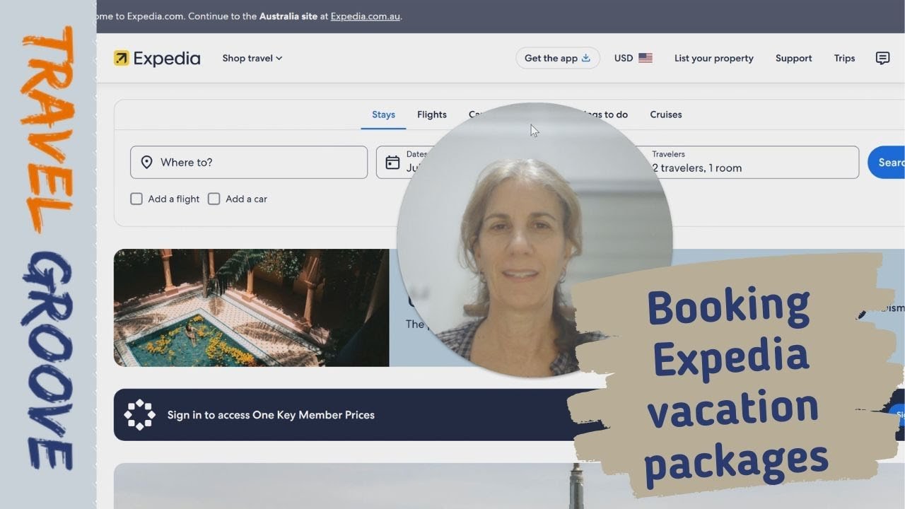This screenshot has width=905, height=509.
Task: Click the courtyard pool photo thumbnail
Action: (252, 308)
